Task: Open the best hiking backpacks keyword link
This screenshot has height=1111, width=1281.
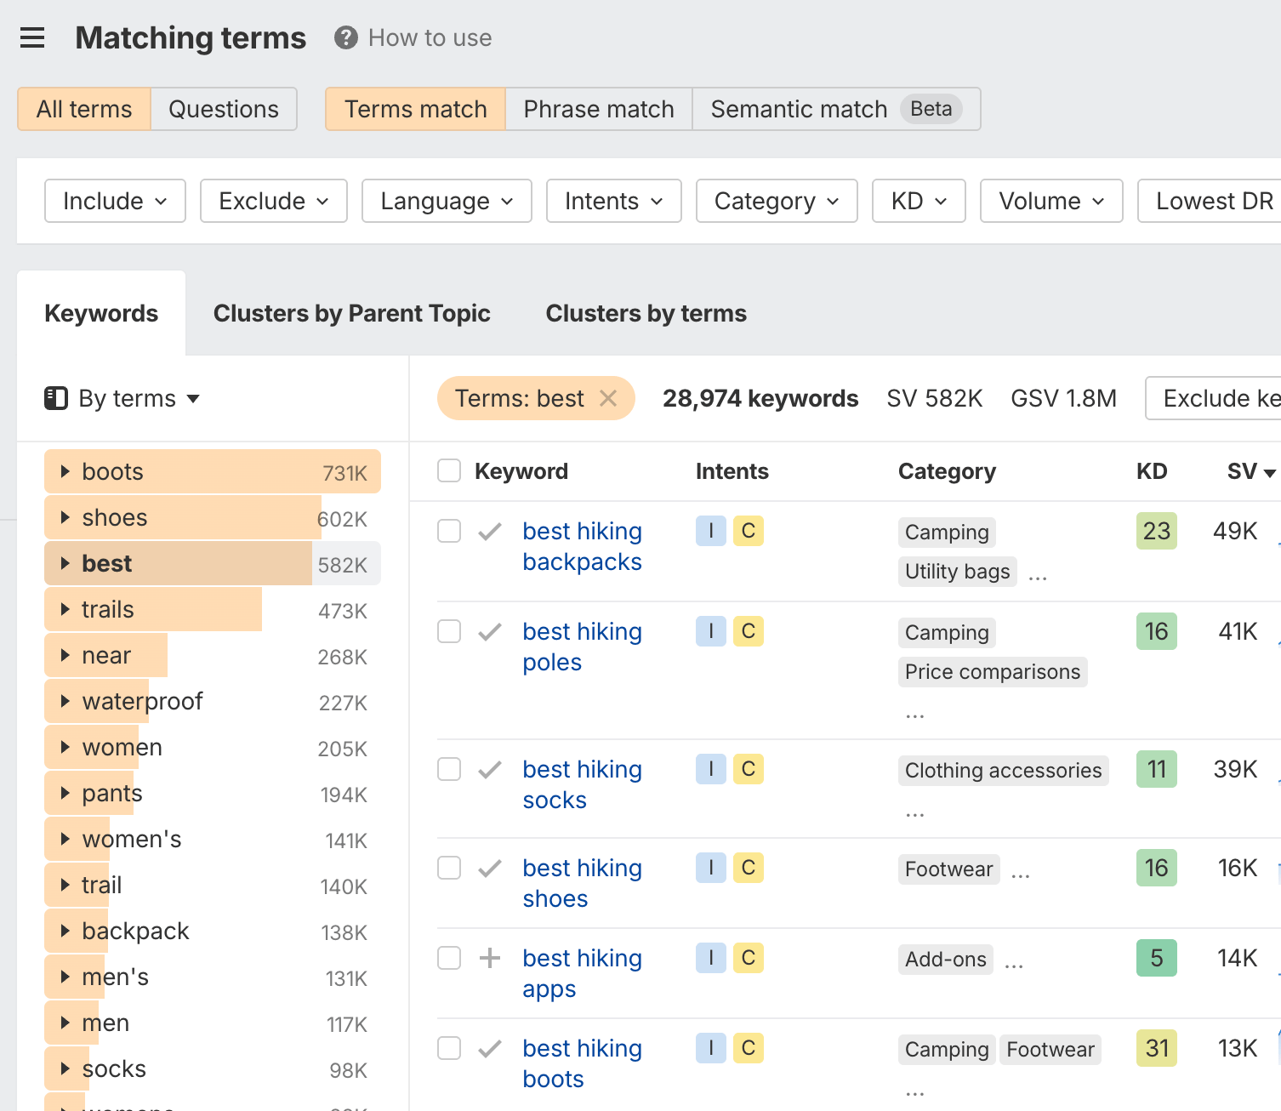Action: pos(582,546)
